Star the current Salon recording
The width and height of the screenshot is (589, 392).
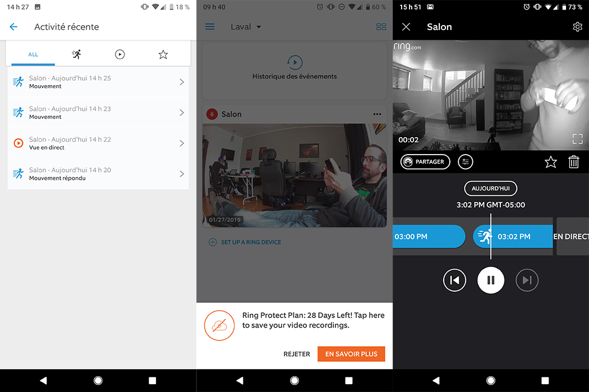coord(551,162)
